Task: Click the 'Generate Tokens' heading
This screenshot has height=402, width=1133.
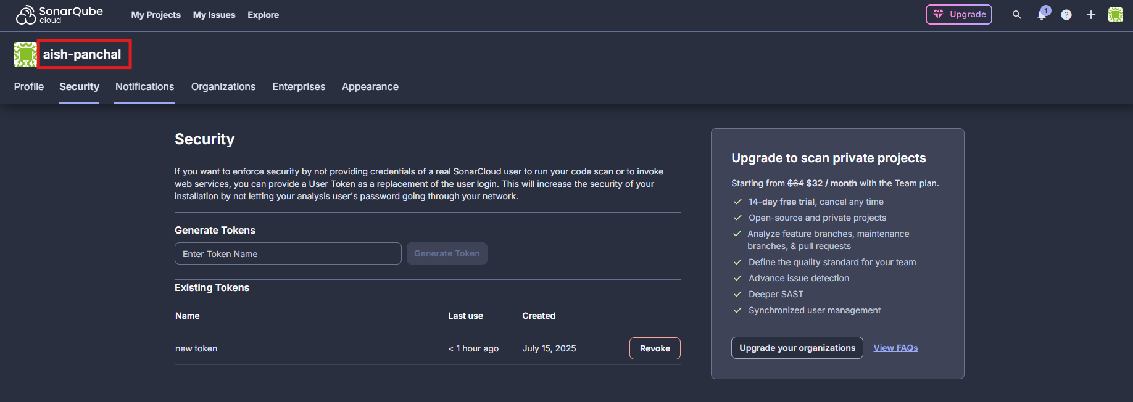Action: pos(215,230)
